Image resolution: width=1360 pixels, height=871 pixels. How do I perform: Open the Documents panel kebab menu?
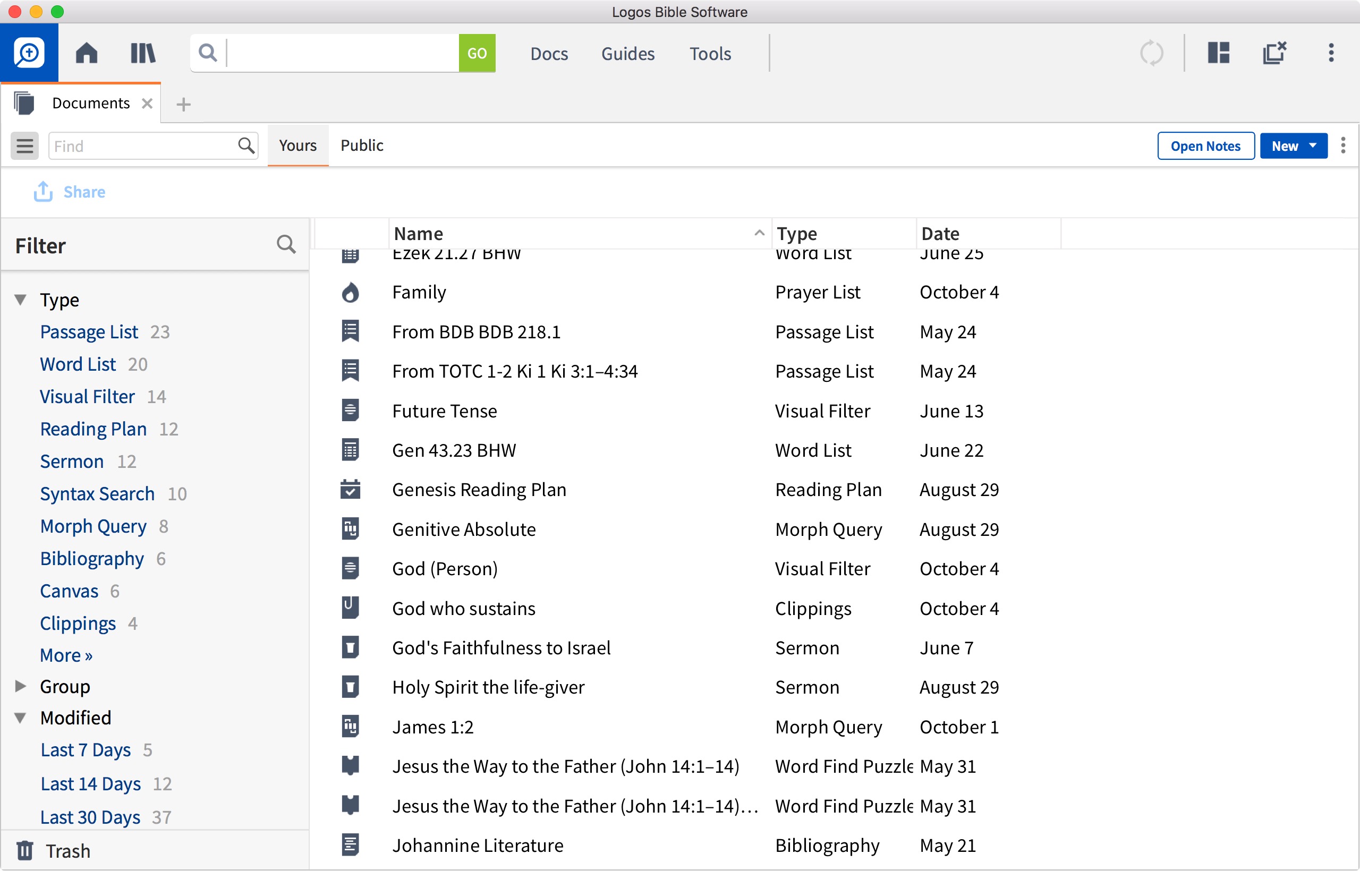coord(1342,146)
